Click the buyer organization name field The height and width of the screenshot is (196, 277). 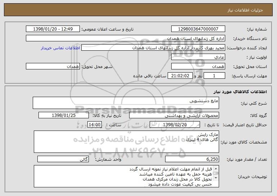126,38
